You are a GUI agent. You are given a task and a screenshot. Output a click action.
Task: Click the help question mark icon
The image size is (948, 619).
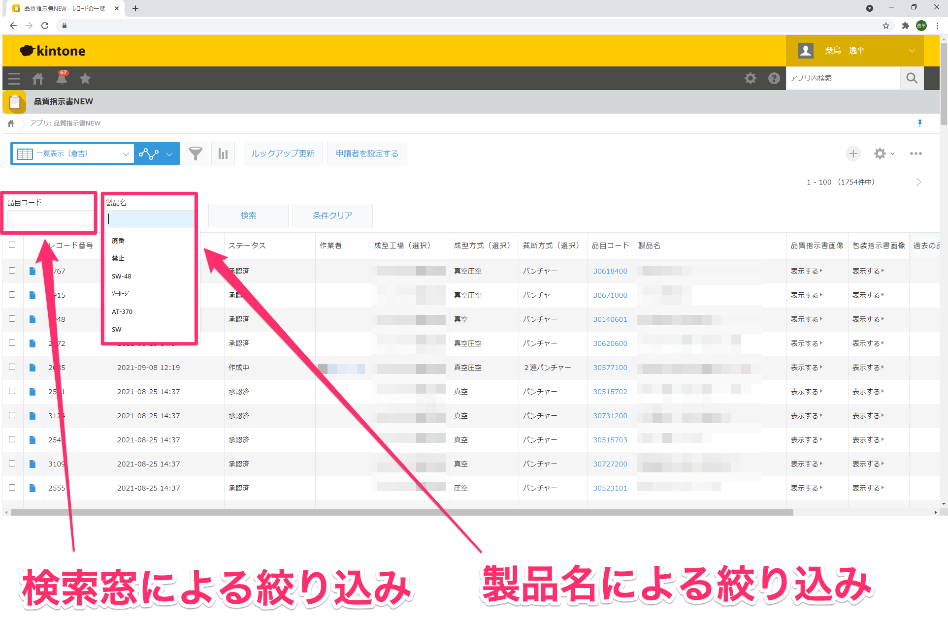click(774, 78)
